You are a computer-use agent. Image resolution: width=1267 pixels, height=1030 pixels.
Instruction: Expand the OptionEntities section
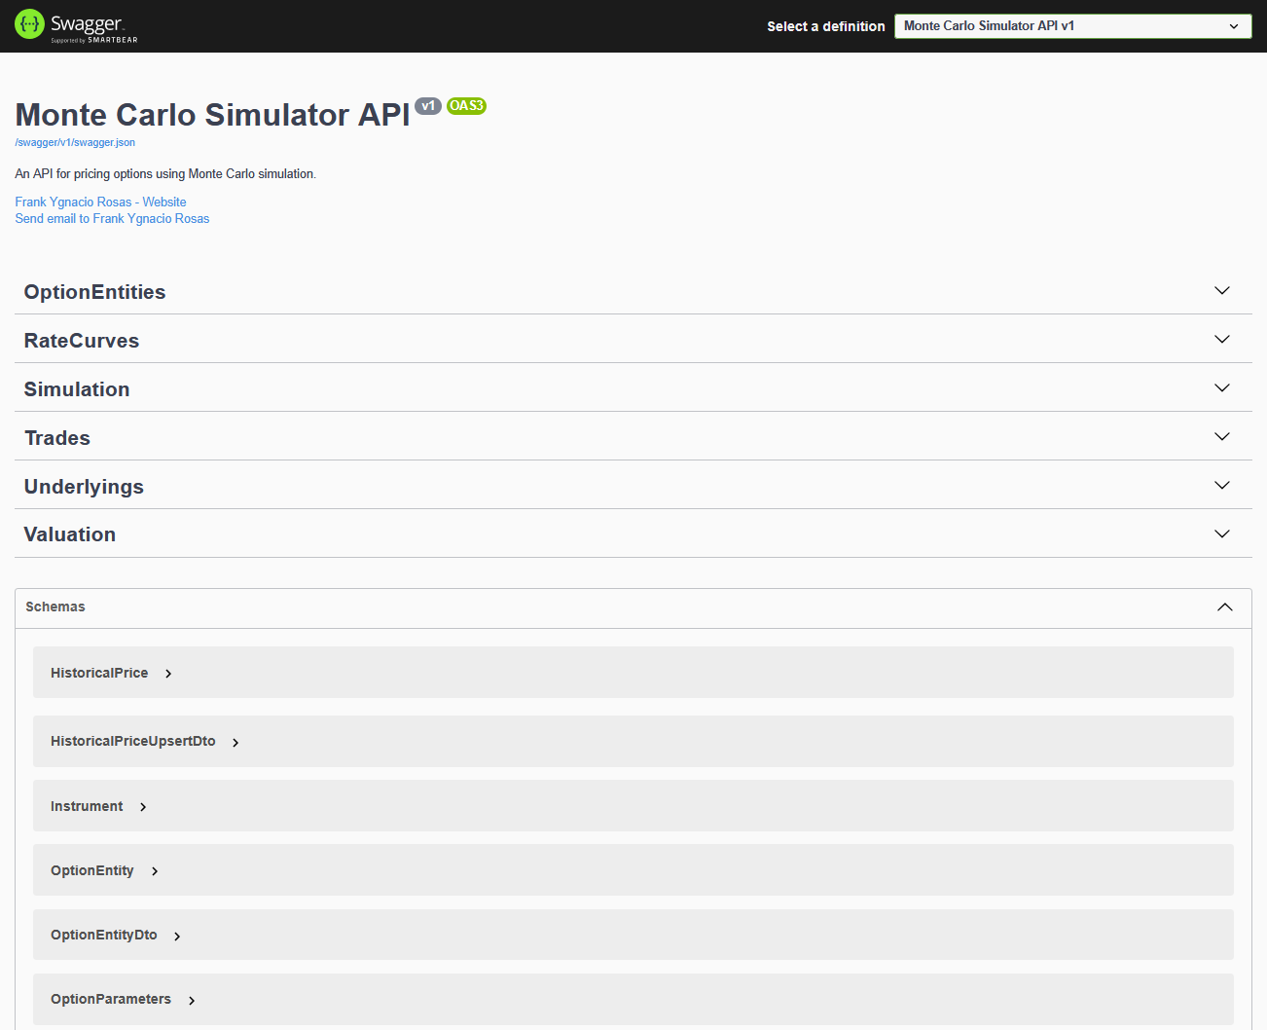tap(1221, 290)
